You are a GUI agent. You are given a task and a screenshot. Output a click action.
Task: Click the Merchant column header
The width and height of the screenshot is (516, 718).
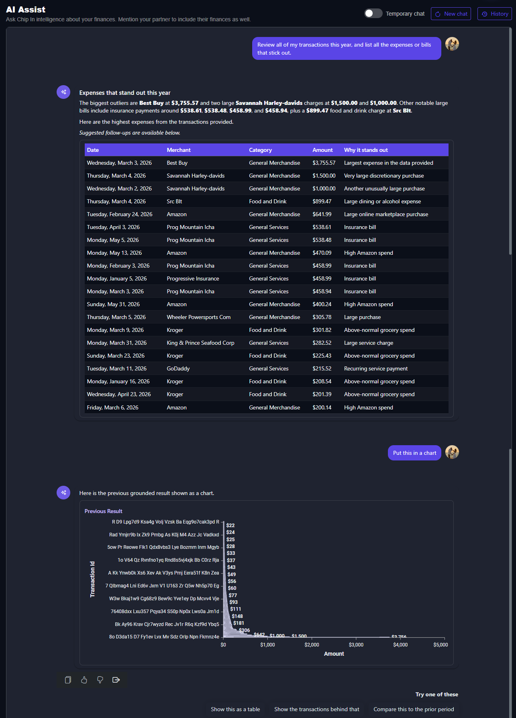179,150
